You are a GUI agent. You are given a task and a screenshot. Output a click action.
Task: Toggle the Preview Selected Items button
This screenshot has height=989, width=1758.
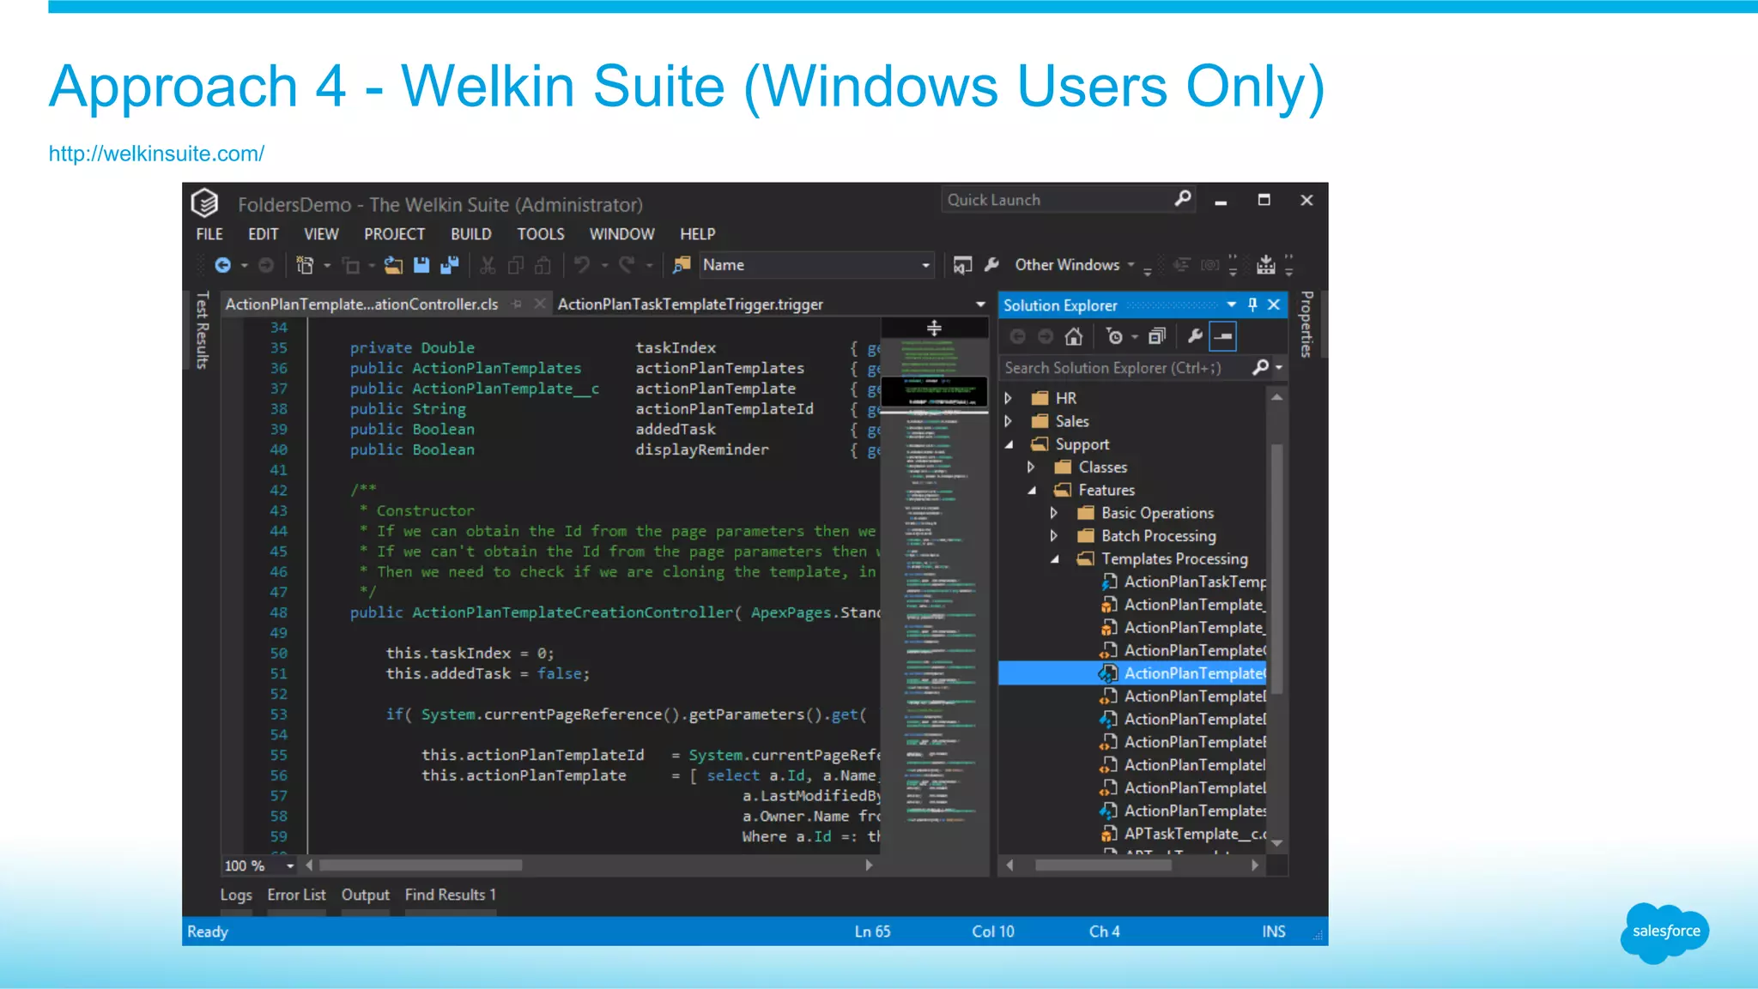tap(1222, 336)
